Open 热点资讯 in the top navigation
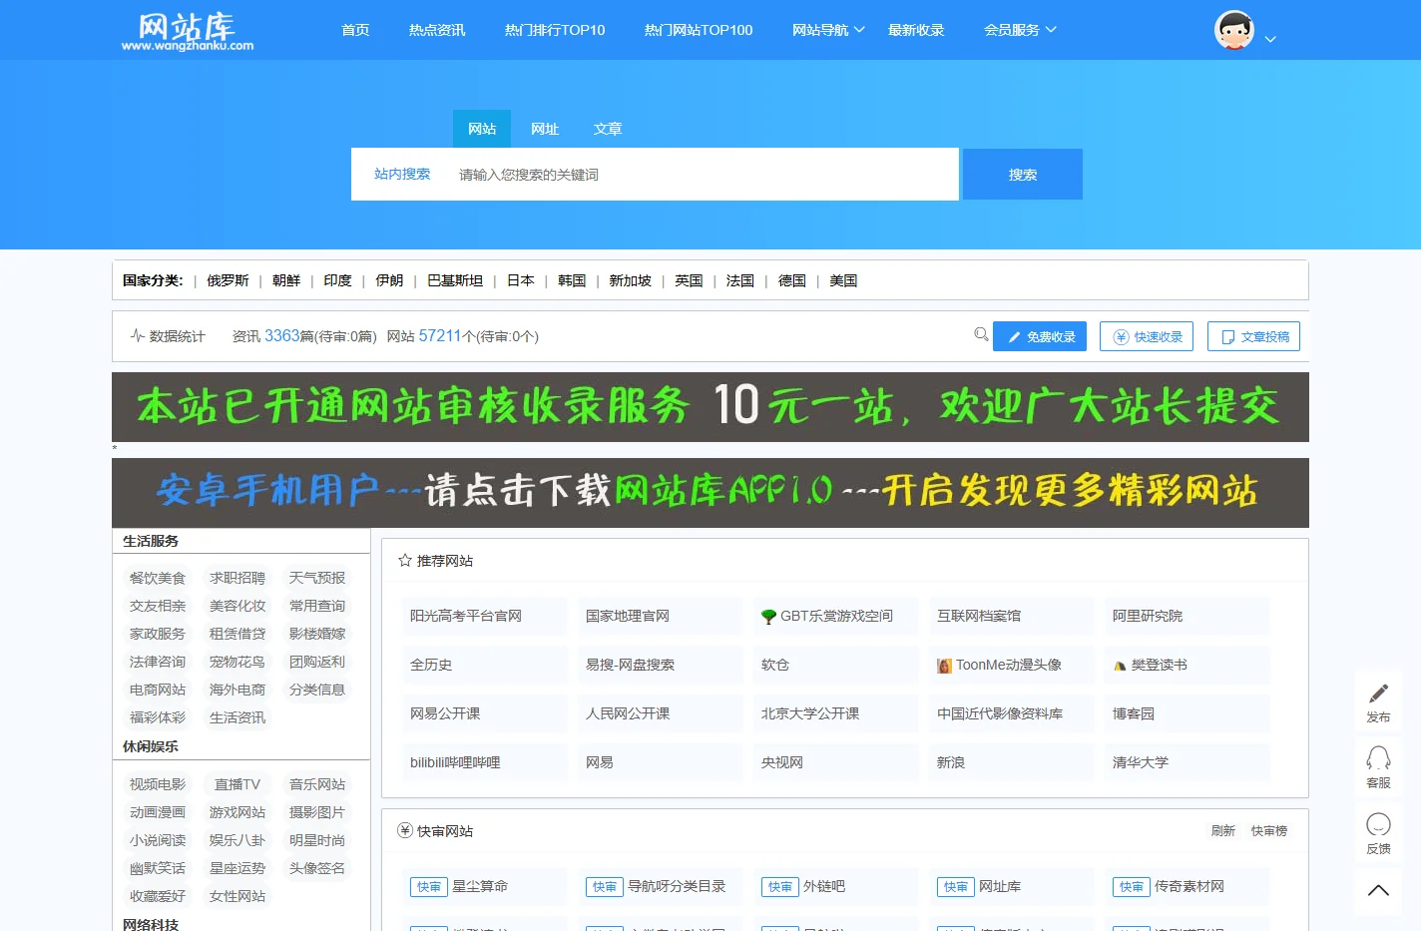This screenshot has height=931, width=1421. (x=437, y=30)
